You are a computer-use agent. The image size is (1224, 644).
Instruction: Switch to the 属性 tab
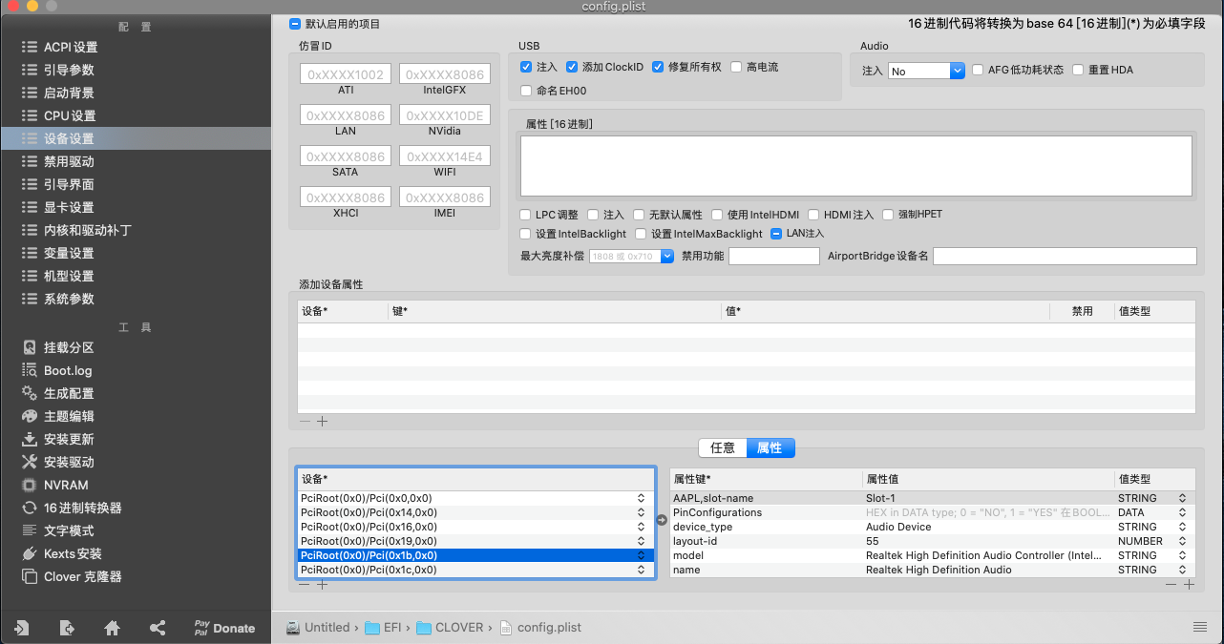pyautogui.click(x=770, y=447)
